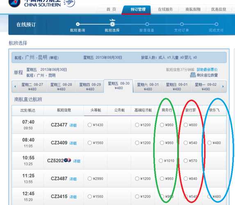235x205 pixels.
Task: Select ¥1200 premium economy fare for CZ3477
Action: tap(137, 125)
